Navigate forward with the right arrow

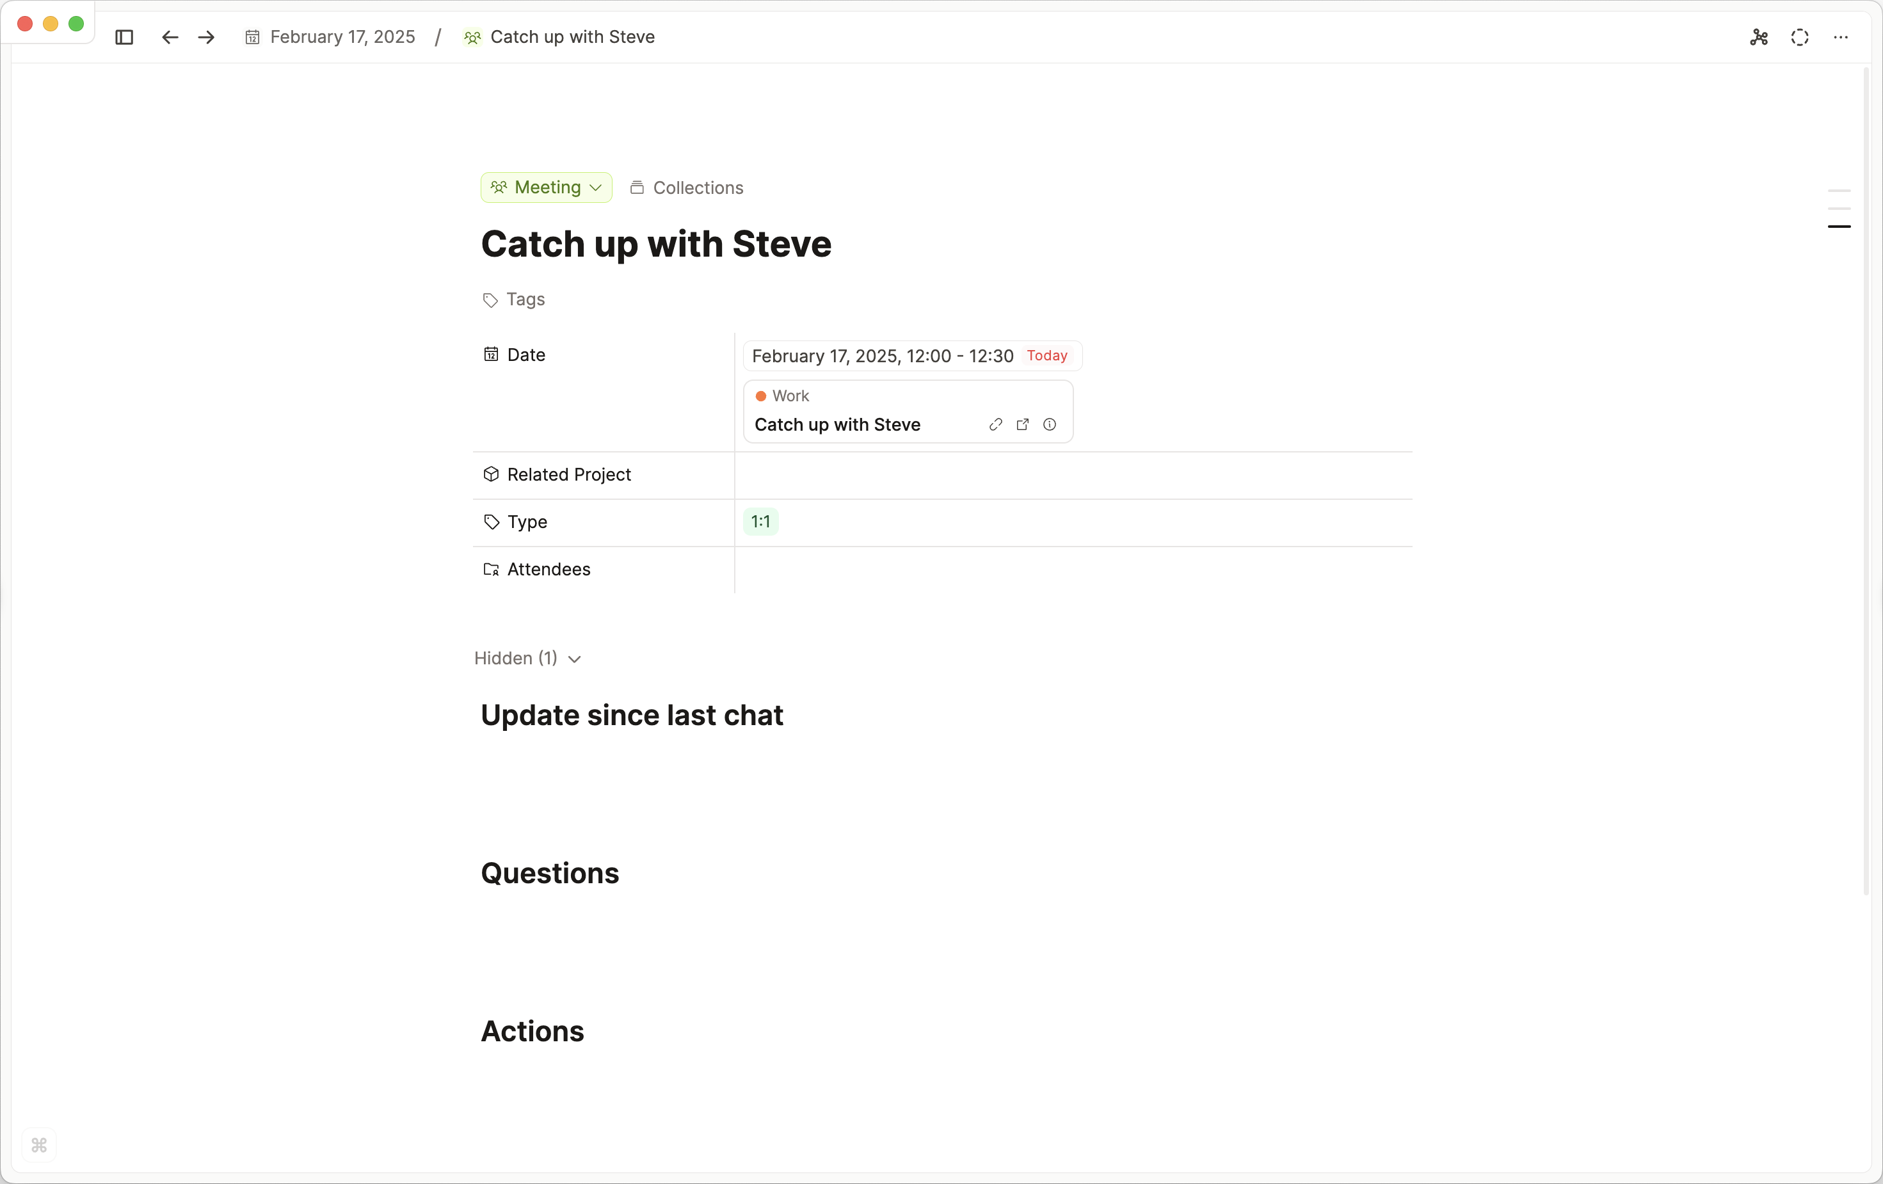point(207,38)
